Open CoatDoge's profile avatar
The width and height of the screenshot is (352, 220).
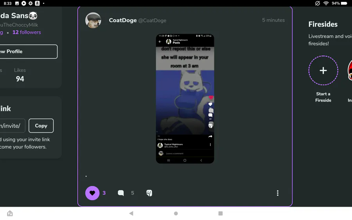(x=93, y=20)
